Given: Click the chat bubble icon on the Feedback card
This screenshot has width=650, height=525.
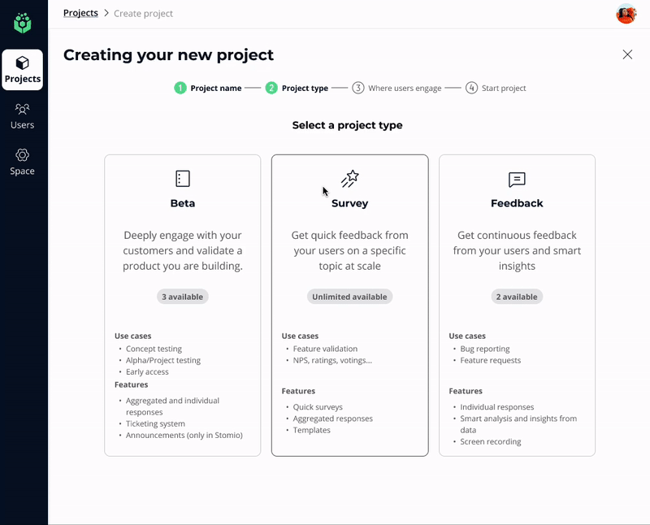Looking at the screenshot, I should (517, 180).
